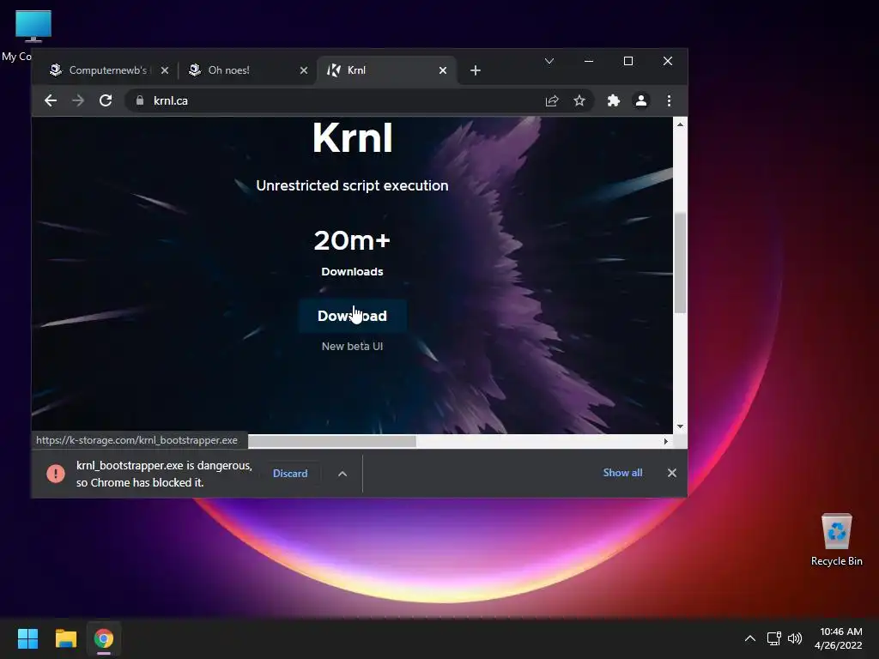This screenshot has height=659, width=879.
Task: Click the Download button on page
Action: (x=352, y=316)
